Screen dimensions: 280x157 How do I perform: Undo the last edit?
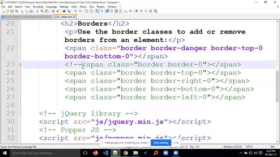point(53,11)
